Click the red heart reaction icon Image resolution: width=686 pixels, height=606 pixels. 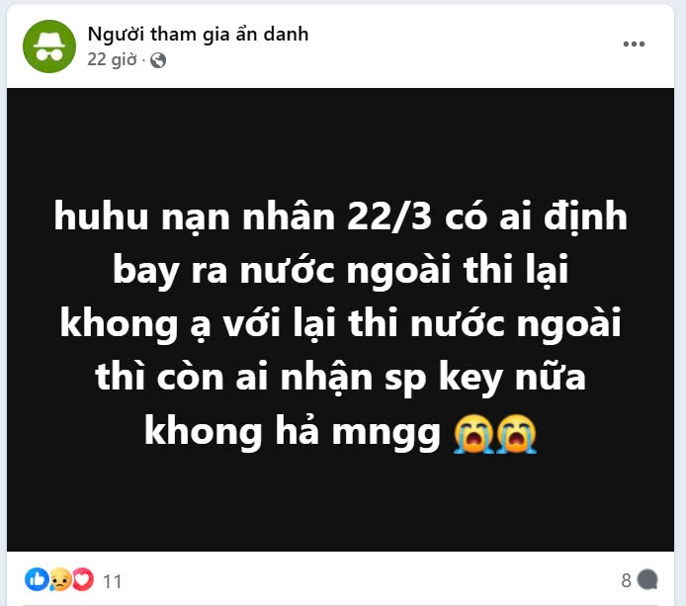pos(82,579)
